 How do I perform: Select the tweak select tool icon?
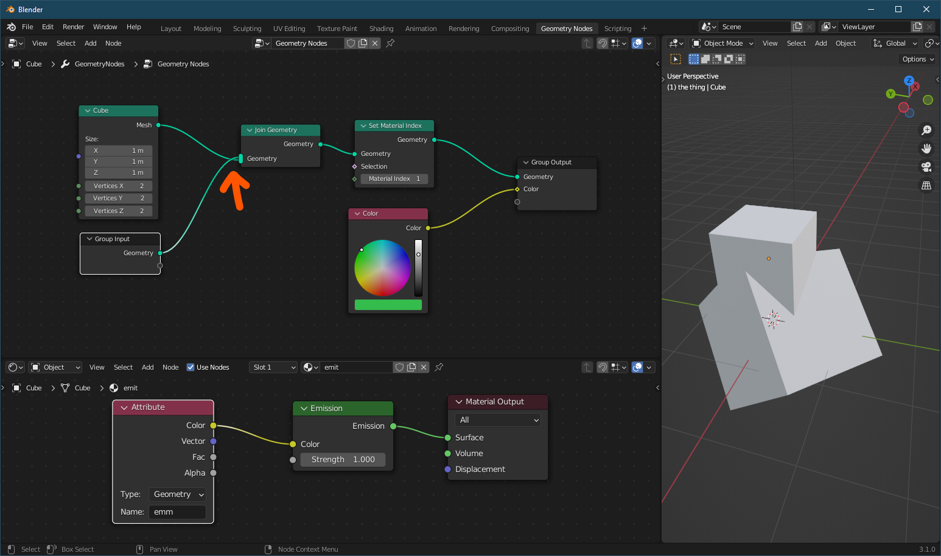[676, 59]
